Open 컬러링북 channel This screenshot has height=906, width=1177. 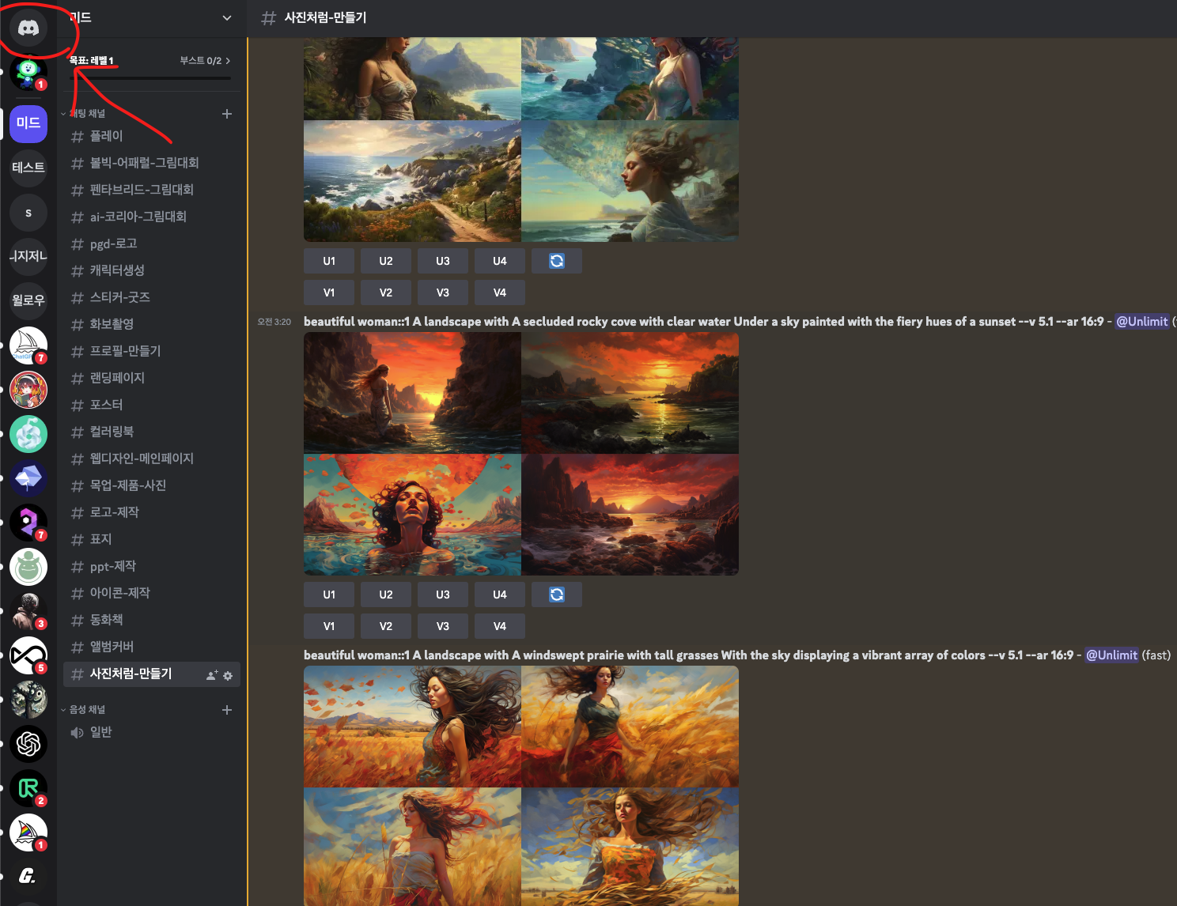click(x=152, y=432)
